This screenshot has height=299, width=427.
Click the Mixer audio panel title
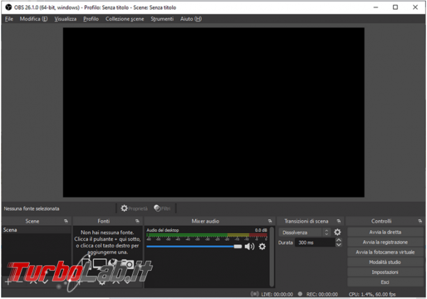tap(206, 221)
